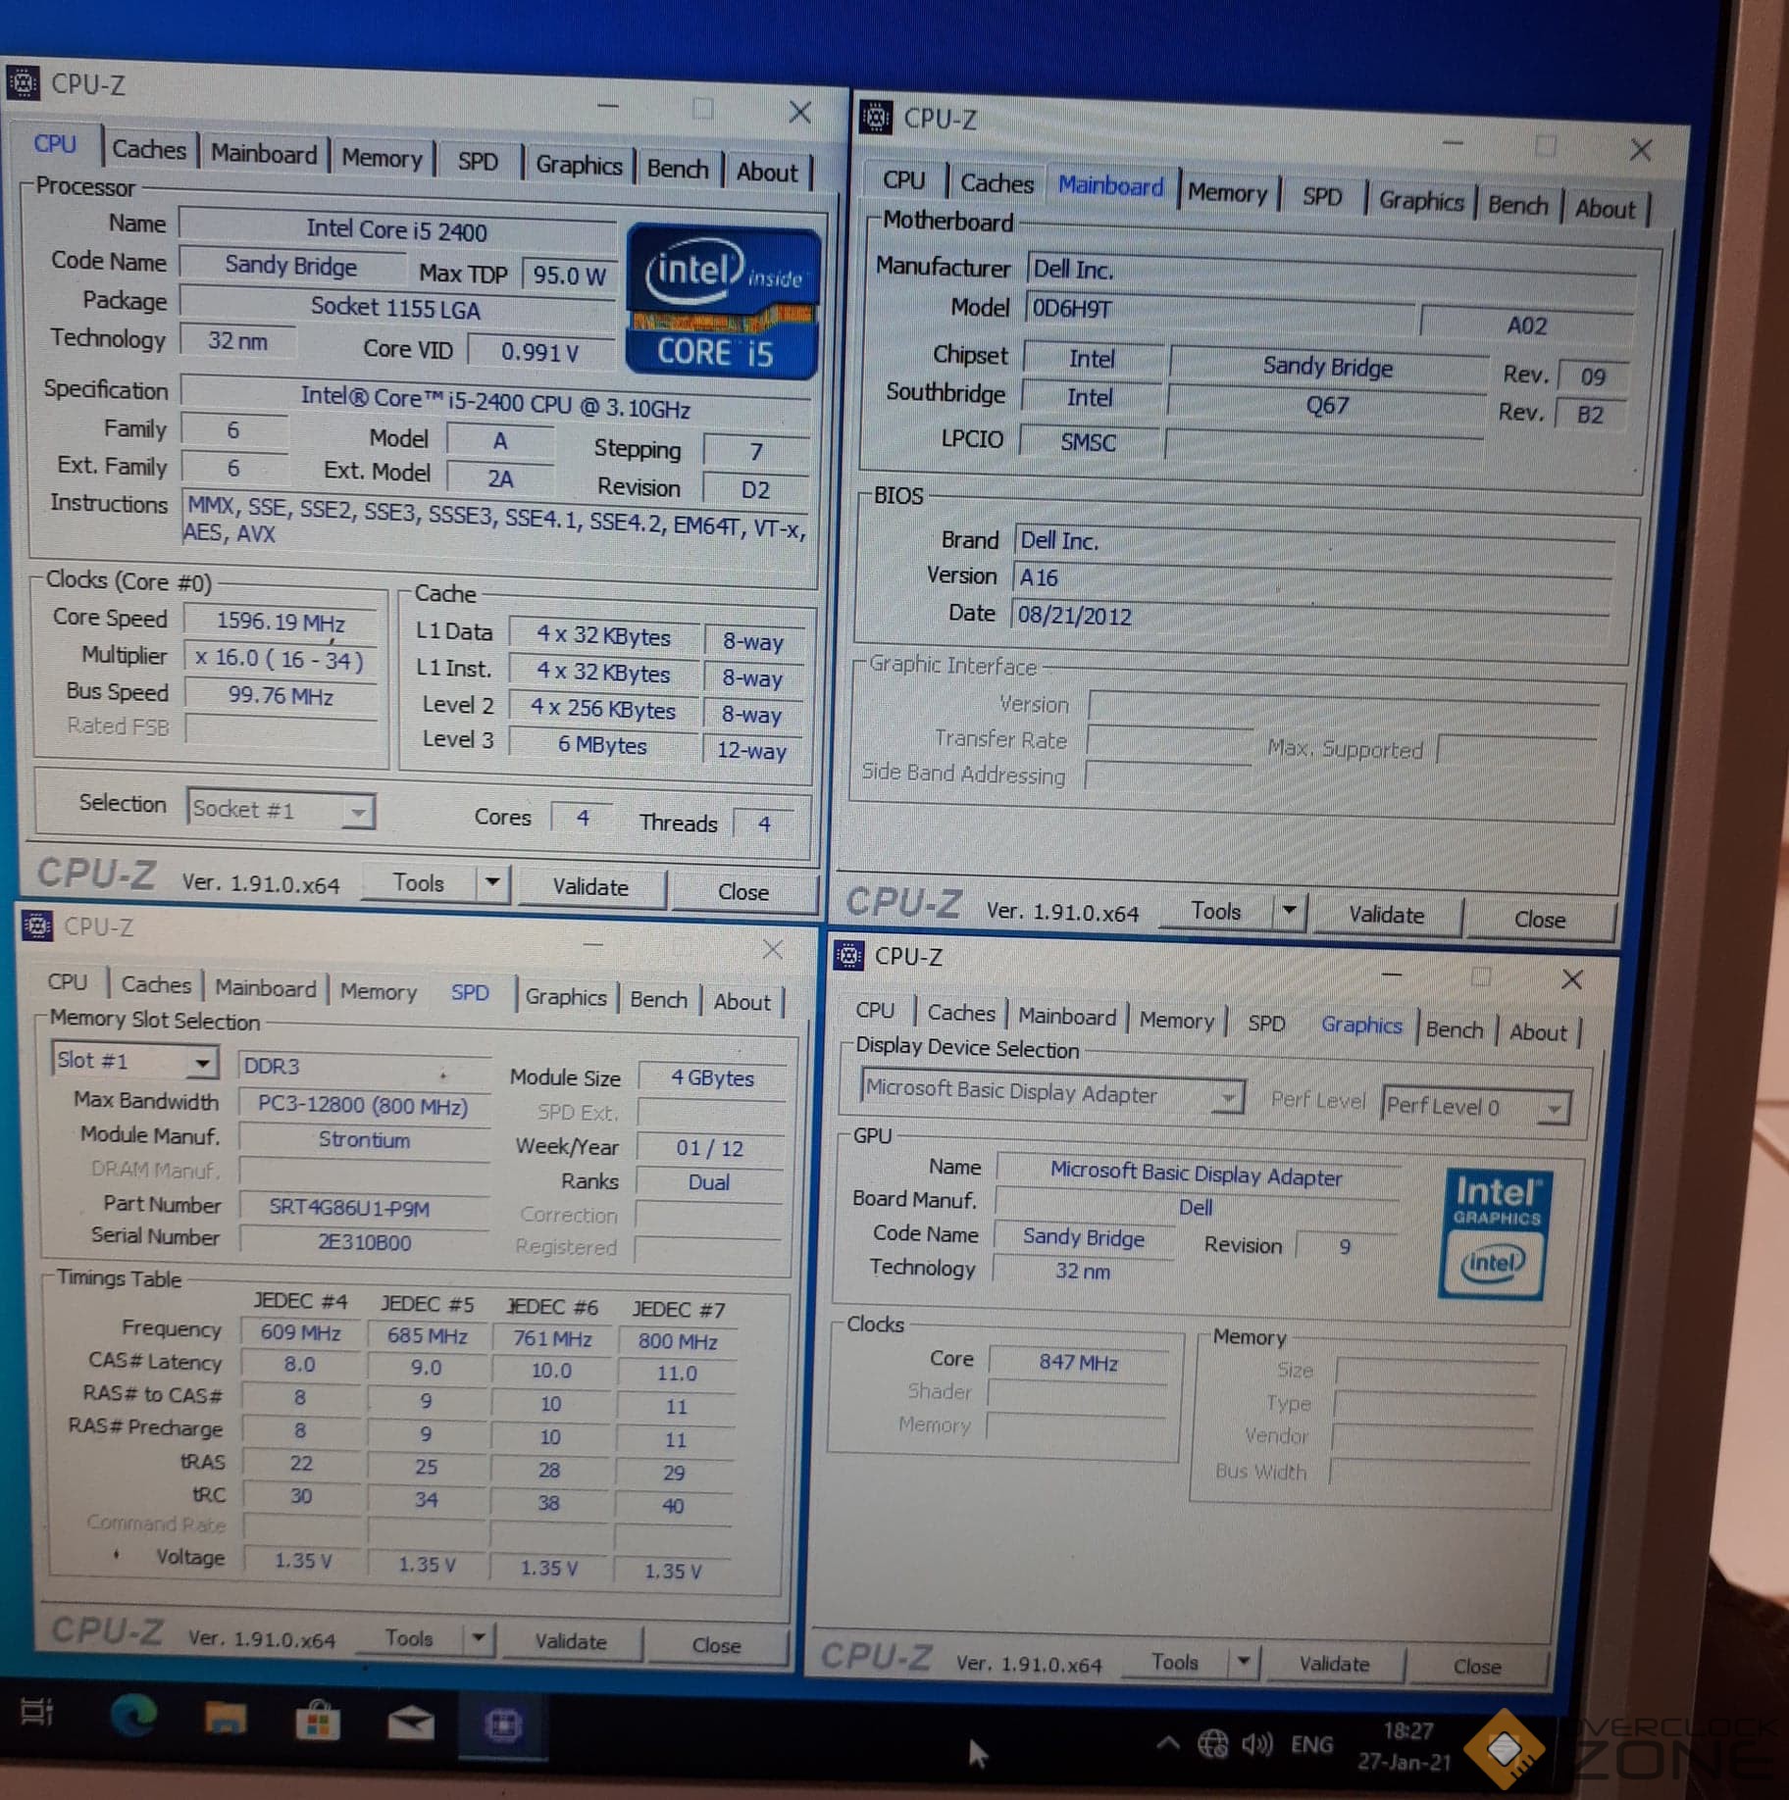Viewport: 1789px width, 1800px height.
Task: Open the Bench tab in Graphics window
Action: click(x=1454, y=1029)
